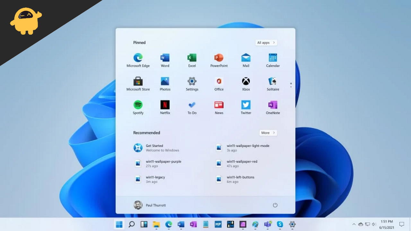Click the power button in Start menu
Viewport: 411px width, 231px height.
pos(275,205)
